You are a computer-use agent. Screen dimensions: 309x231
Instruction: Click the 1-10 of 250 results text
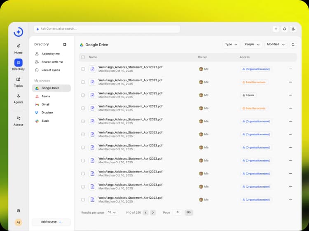(133, 212)
